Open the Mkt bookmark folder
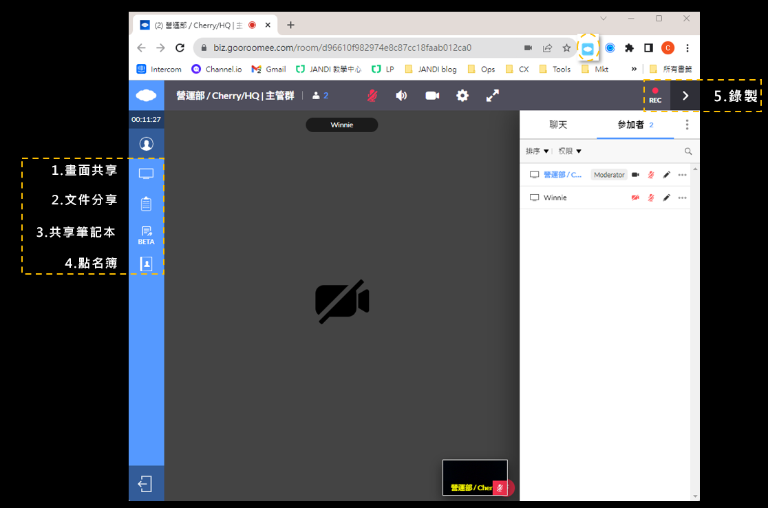Image resolution: width=768 pixels, height=508 pixels. click(595, 69)
